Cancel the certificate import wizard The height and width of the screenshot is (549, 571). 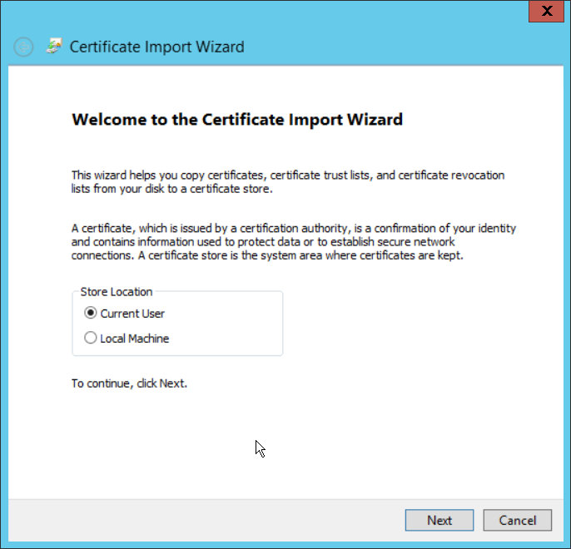(x=517, y=520)
